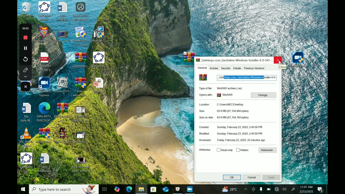The height and width of the screenshot is (194, 345).
Task: Switch to the General tab
Action: point(202,68)
